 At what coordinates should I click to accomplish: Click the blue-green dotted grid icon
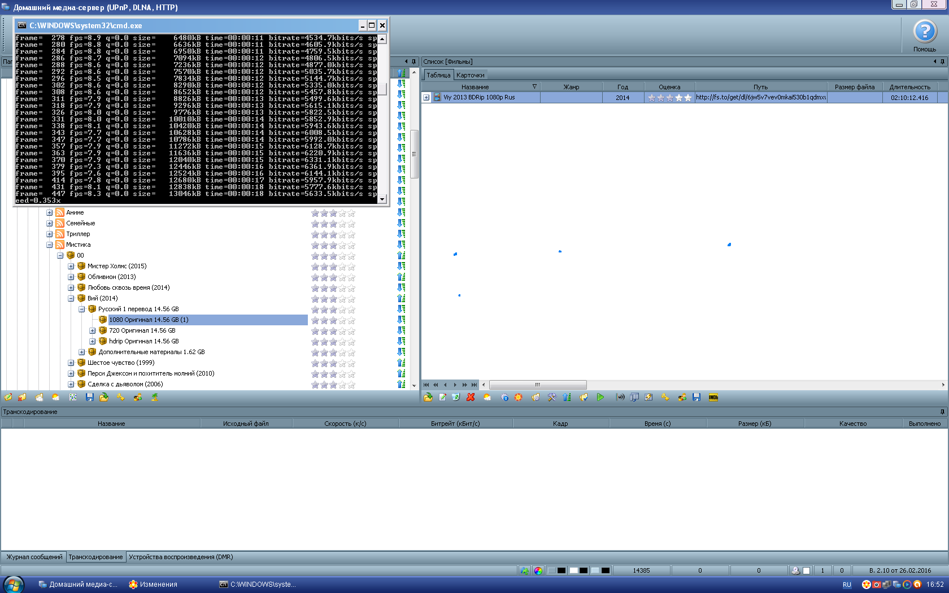[73, 398]
